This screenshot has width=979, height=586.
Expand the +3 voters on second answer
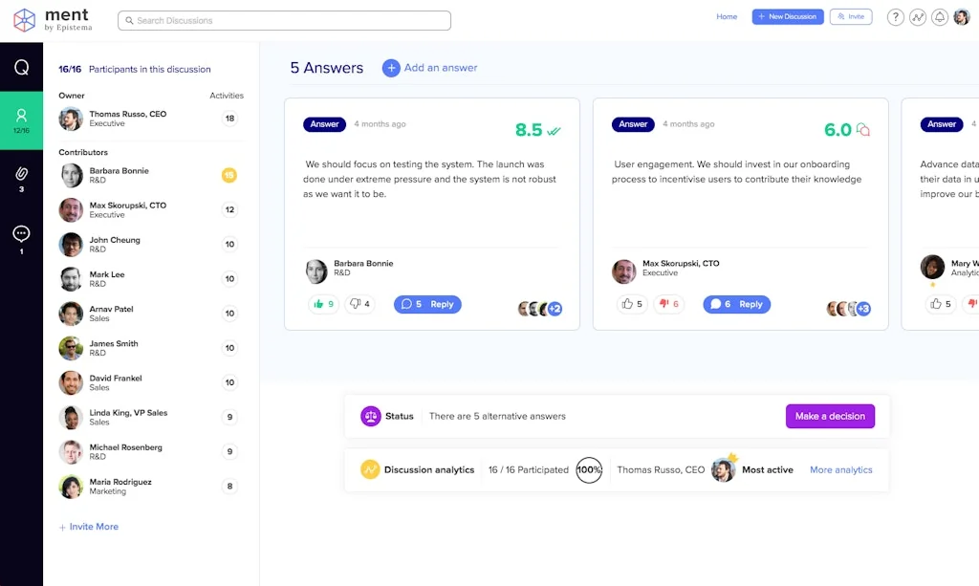click(x=863, y=309)
